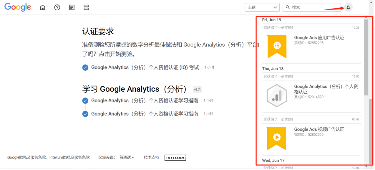The width and height of the screenshot is (375, 170).
Task: Open the help question mark icon
Action: click(57, 7)
